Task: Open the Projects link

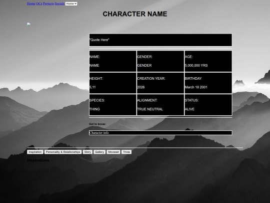Action: (x=48, y=4)
